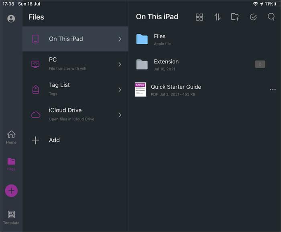Image resolution: width=281 pixels, height=232 pixels.
Task: Open the sort order options
Action: (217, 17)
